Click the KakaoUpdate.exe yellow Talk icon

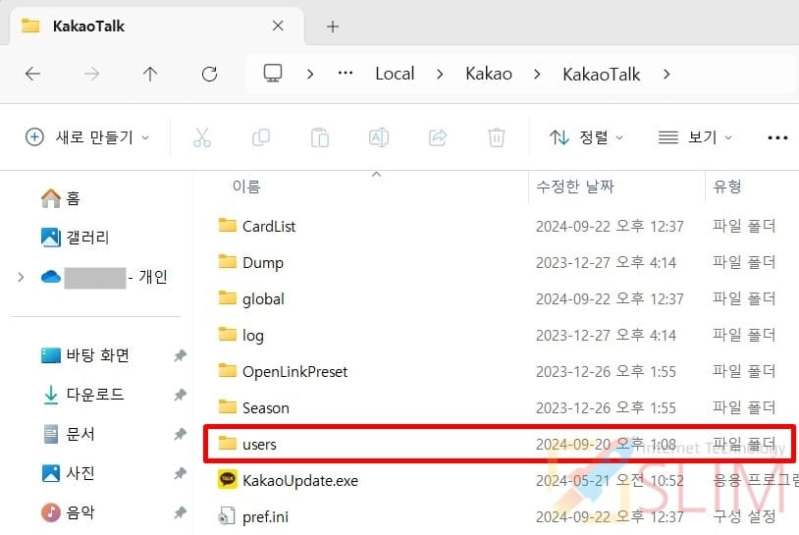[228, 479]
